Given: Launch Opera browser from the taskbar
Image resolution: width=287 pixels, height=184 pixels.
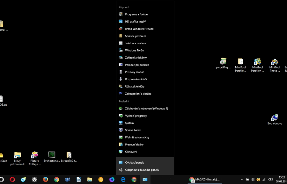Looking at the screenshot, I should (12, 179).
